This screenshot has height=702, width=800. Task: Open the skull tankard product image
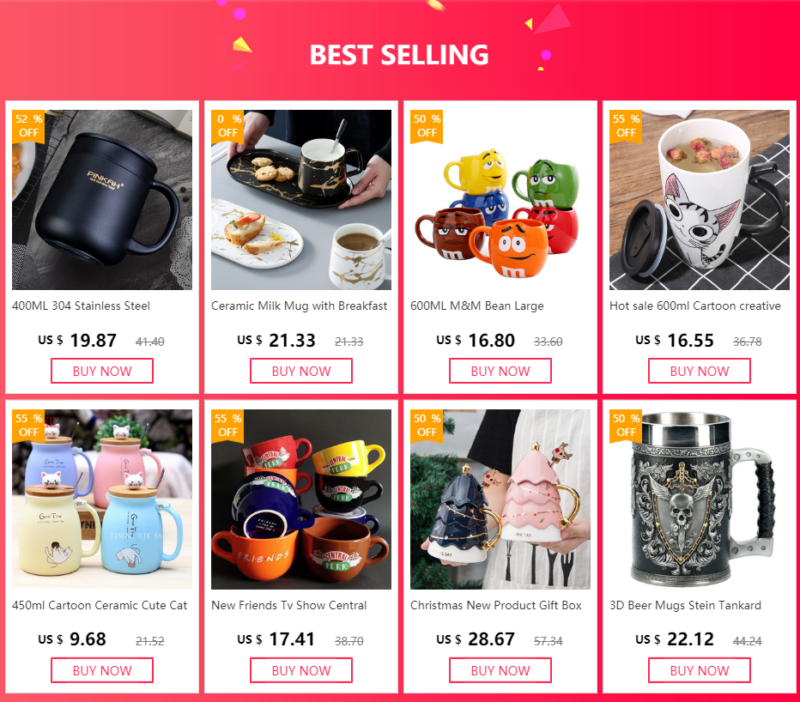pos(700,499)
